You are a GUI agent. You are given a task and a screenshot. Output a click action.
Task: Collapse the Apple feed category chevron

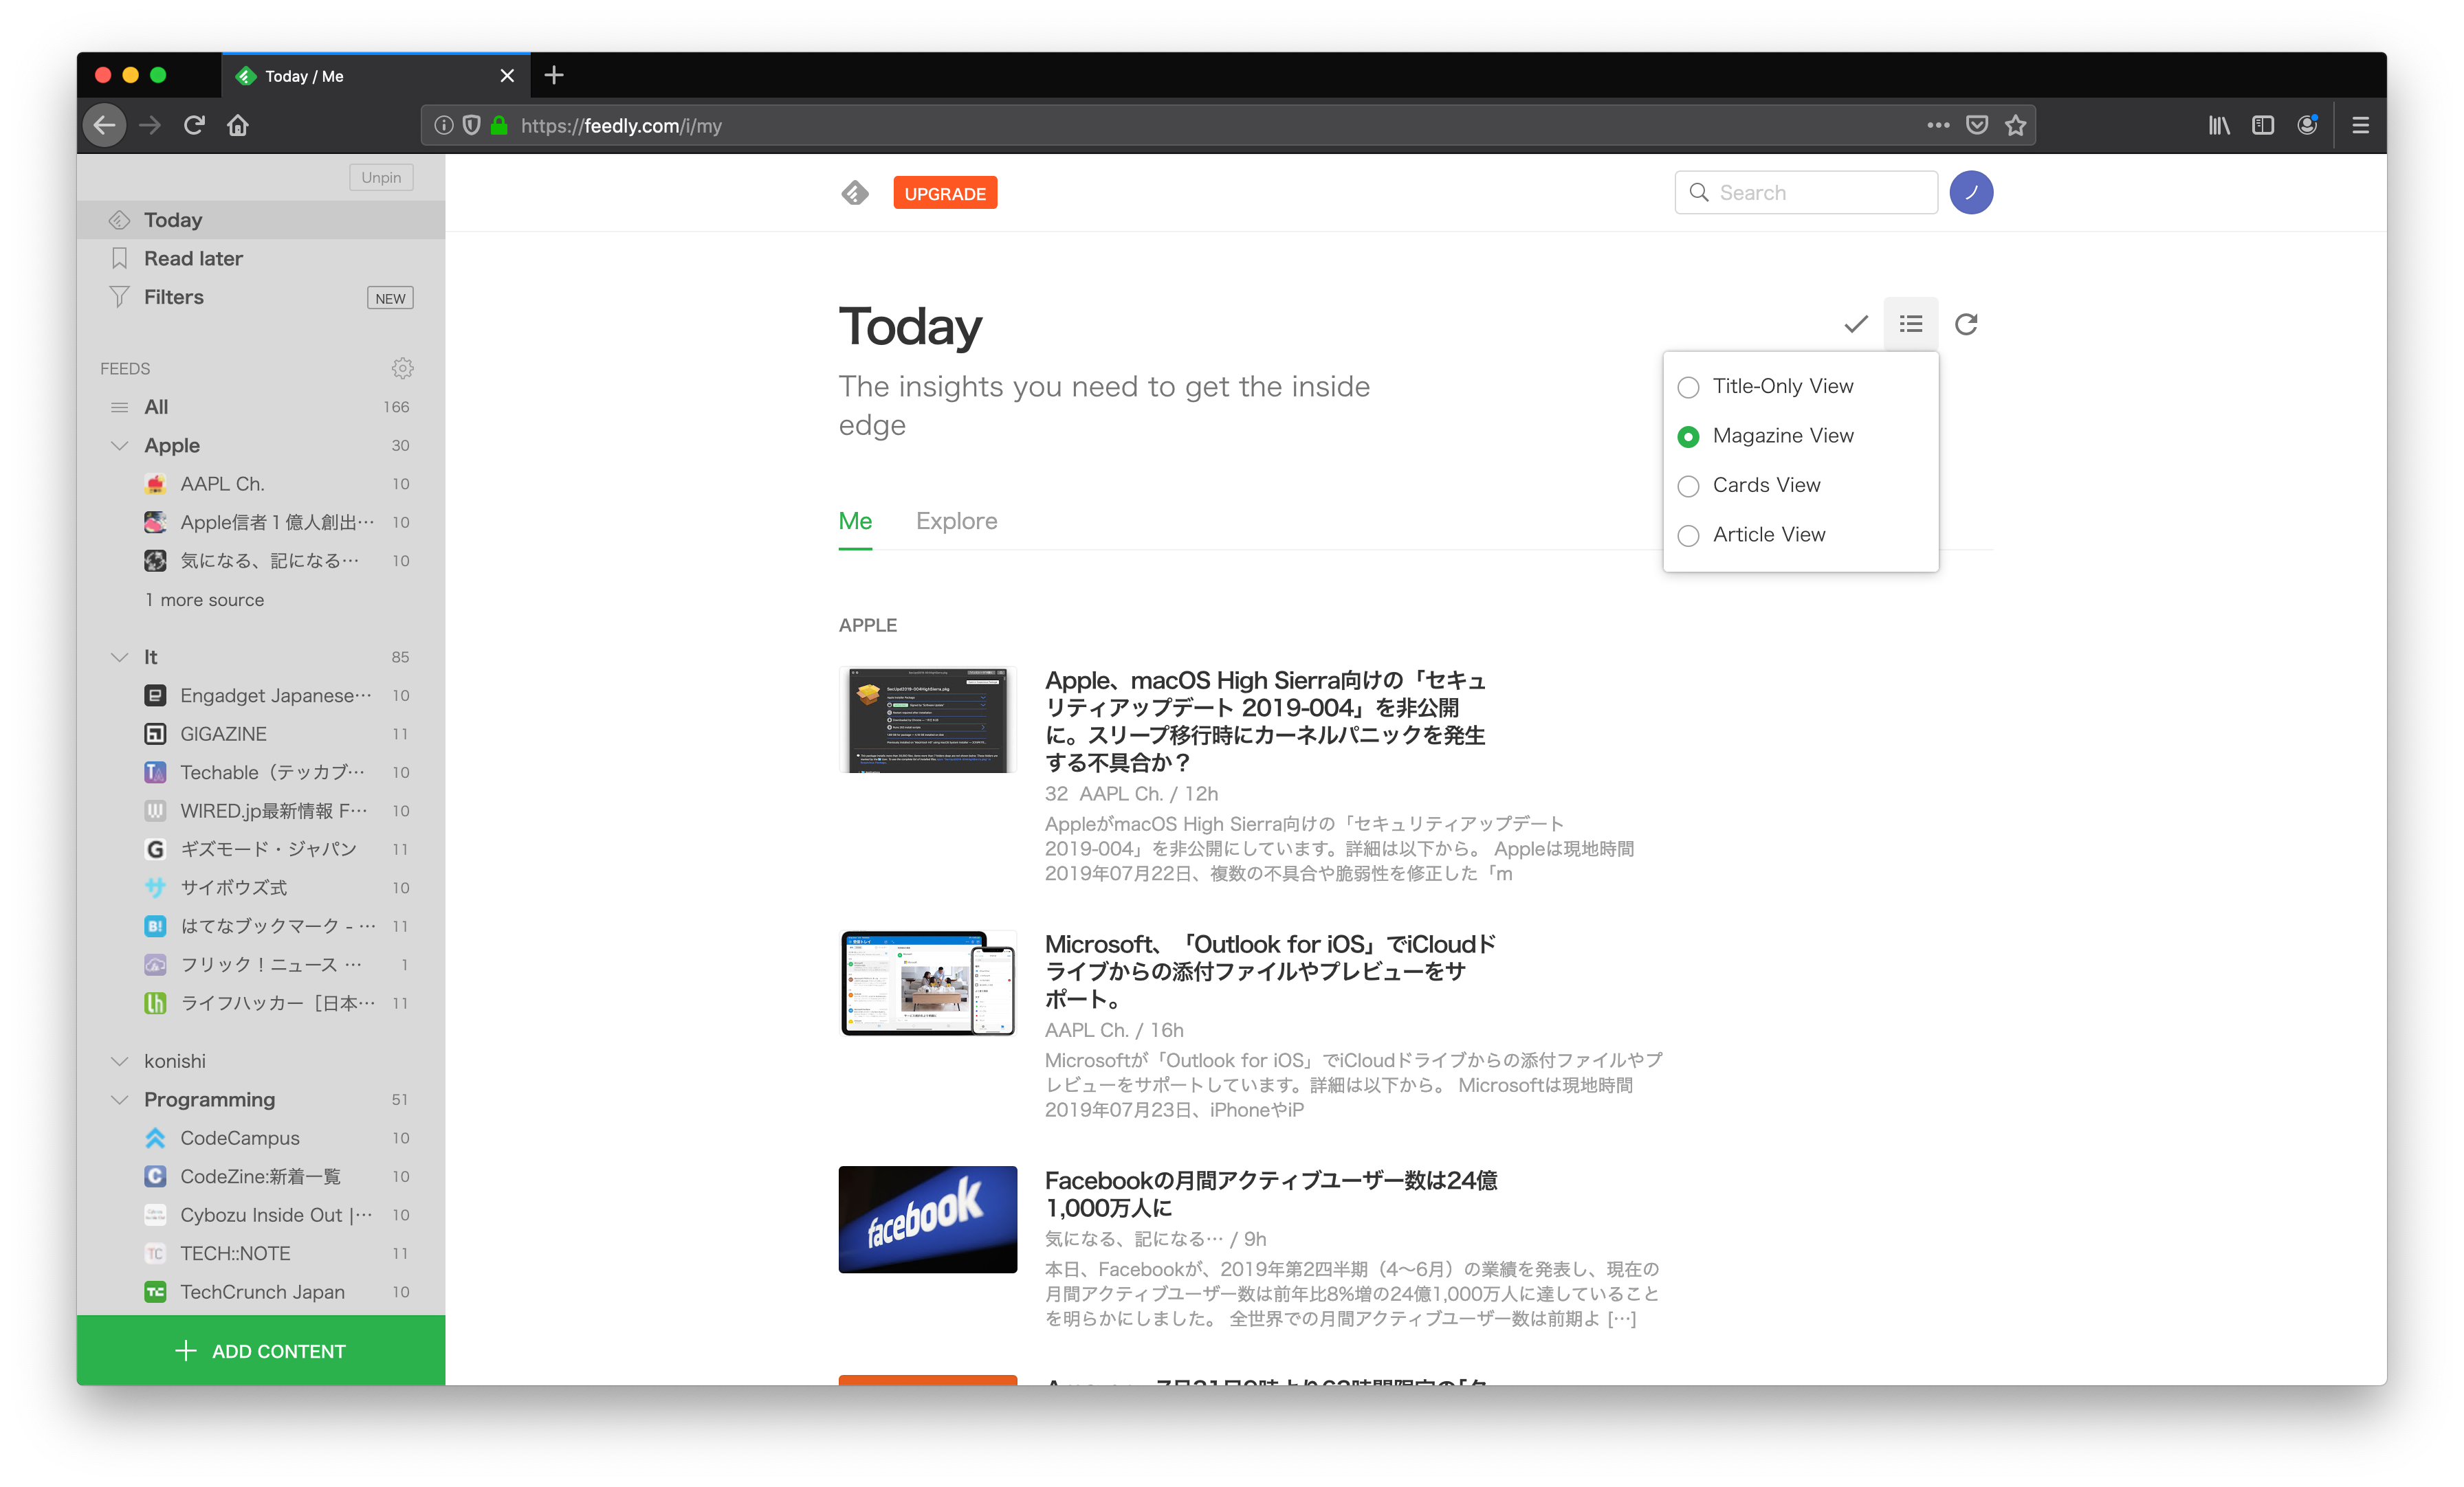(120, 446)
